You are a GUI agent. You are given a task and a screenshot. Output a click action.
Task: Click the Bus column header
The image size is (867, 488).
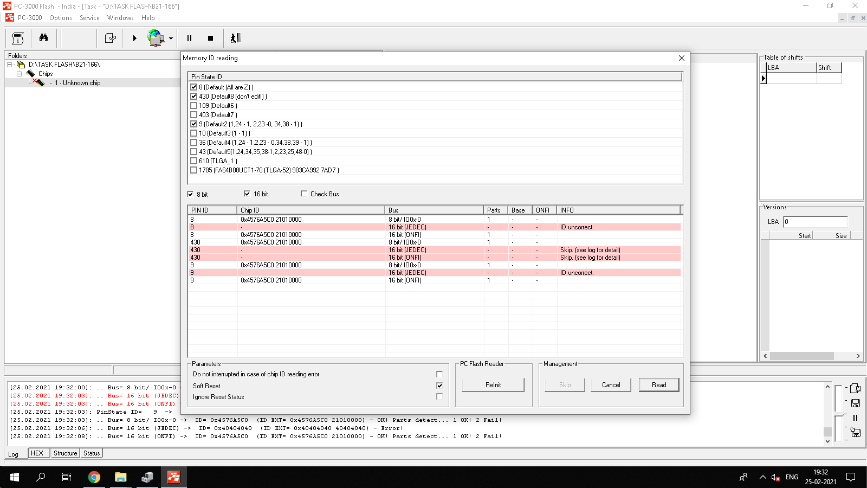434,210
